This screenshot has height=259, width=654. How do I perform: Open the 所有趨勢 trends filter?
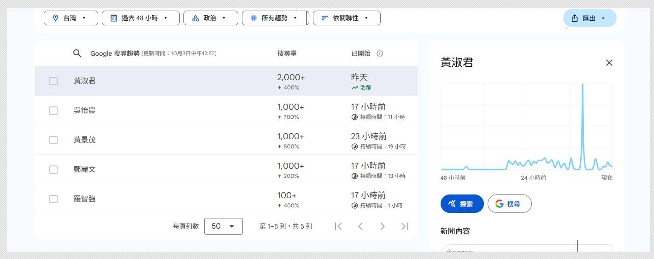tap(275, 18)
